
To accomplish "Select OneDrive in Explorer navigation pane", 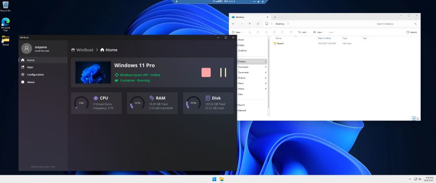I will tap(242, 50).
